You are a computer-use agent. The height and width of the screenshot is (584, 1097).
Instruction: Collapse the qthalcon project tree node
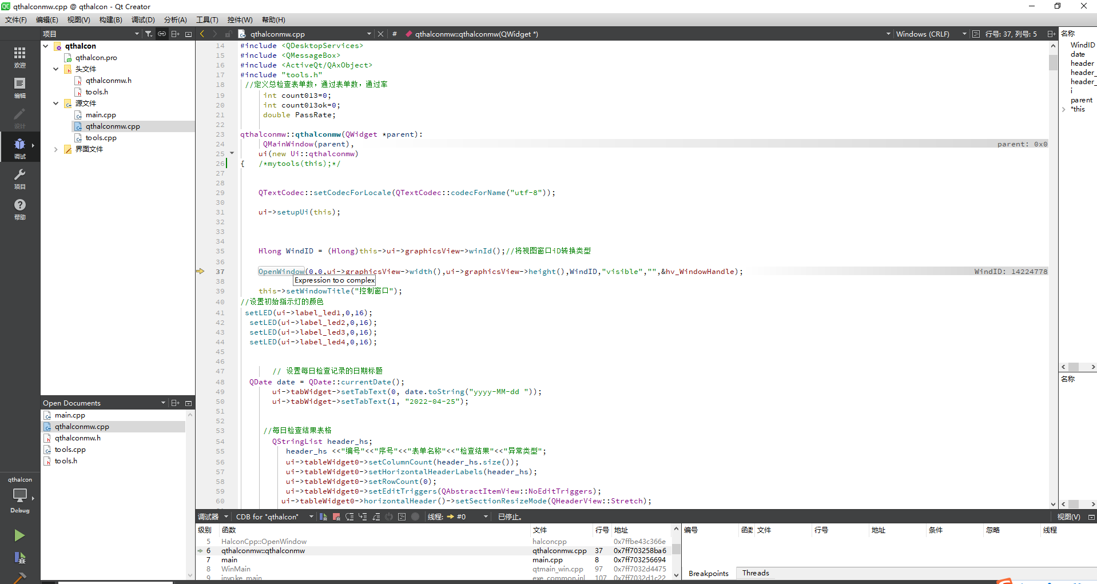(46, 46)
